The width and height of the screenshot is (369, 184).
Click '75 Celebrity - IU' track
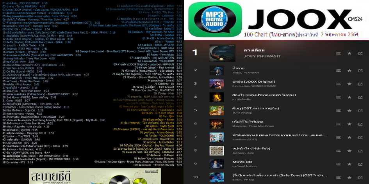click(x=168, y=84)
